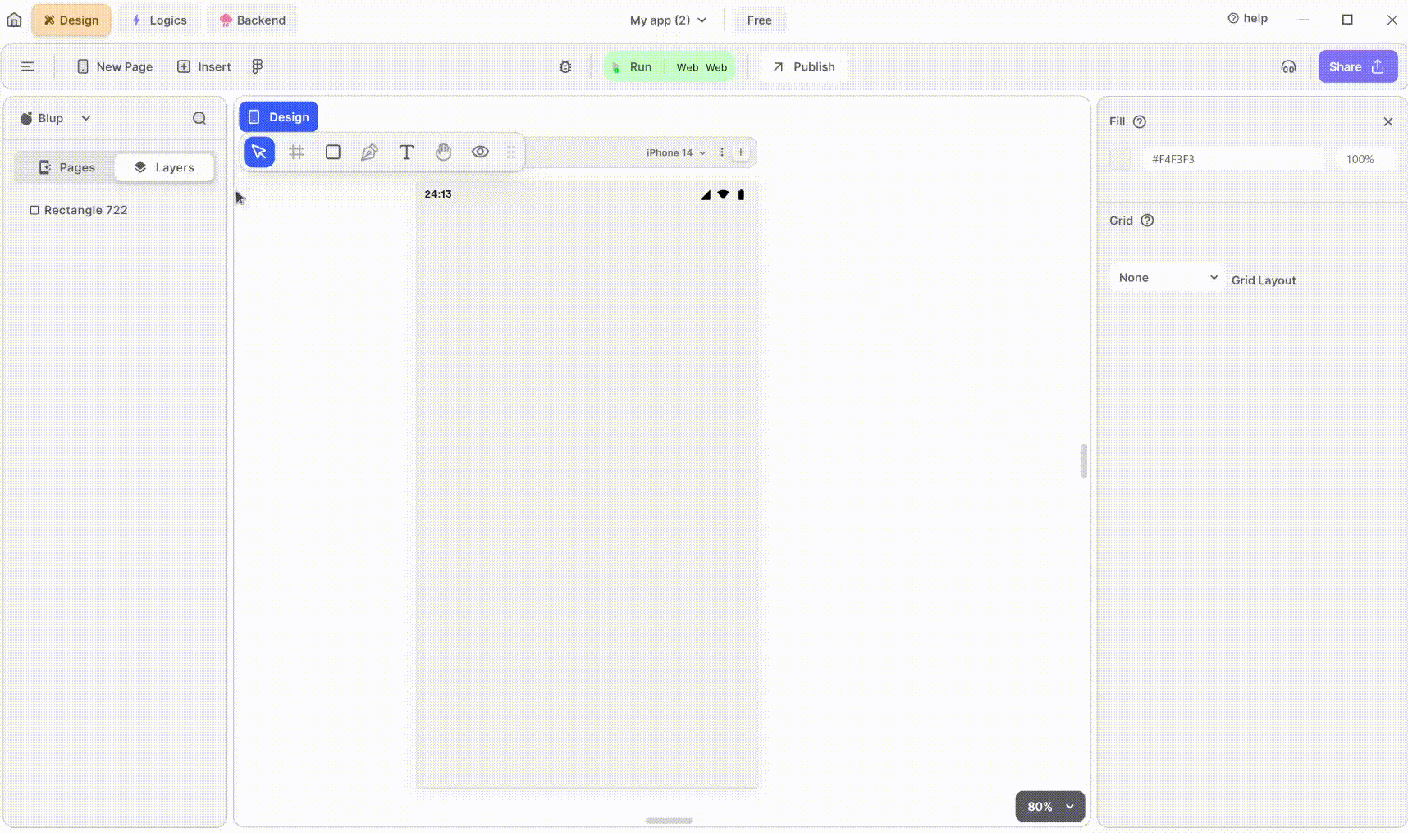Select the Text tool
Viewport: 1408px width, 833px height.
tap(406, 152)
